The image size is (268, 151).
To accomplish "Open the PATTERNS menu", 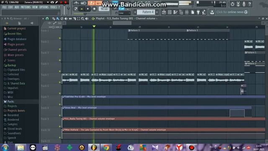I will [26, 7].
